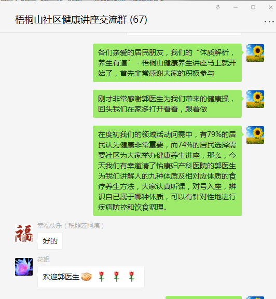The width and height of the screenshot is (276, 299).
Task: Click the sunflower avatar beside the lecture-starting message
Action: [x=255, y=53]
